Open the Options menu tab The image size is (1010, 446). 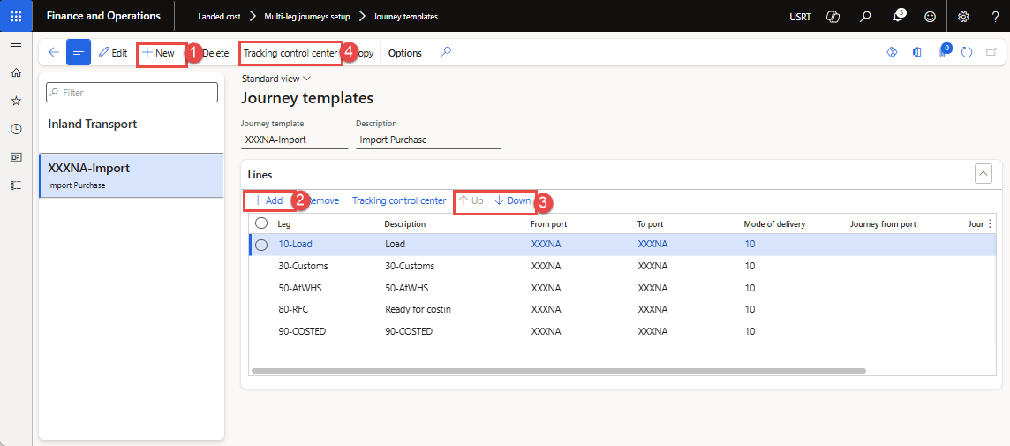point(405,53)
